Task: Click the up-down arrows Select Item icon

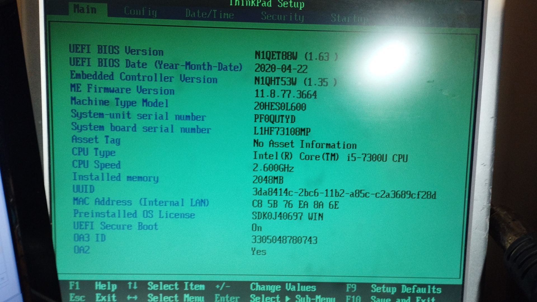Action: click(x=132, y=286)
